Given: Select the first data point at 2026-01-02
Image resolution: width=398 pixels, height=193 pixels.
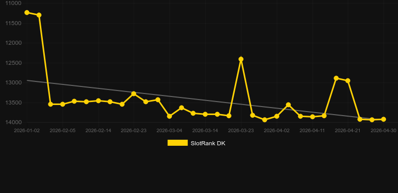Looking at the screenshot, I should (x=27, y=13).
